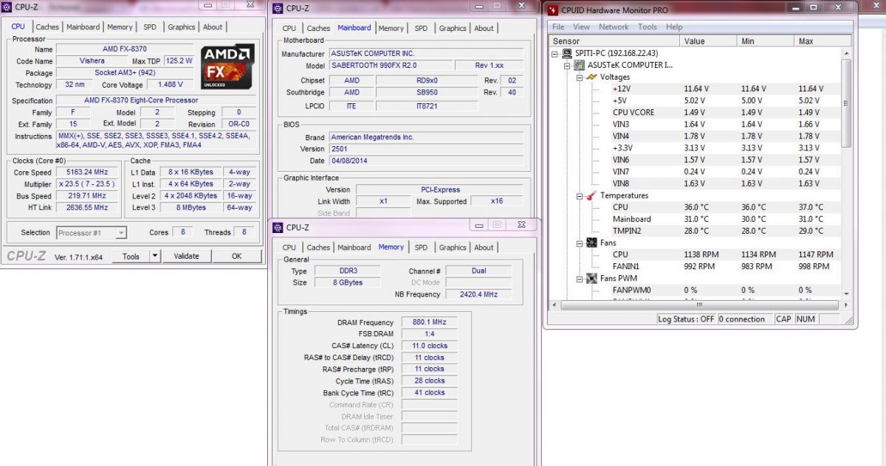Click the CPU-Z icon in the Mainboard window title
The image size is (886, 466).
[278, 8]
